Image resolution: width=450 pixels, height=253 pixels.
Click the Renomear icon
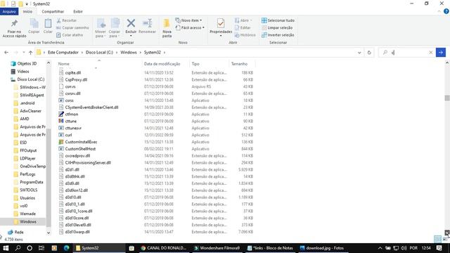pyautogui.click(x=147, y=23)
